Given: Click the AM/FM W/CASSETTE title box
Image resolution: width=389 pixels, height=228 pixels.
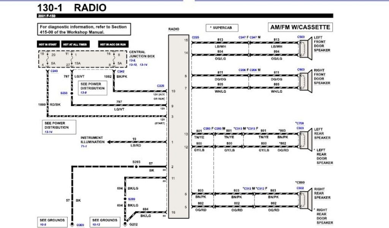Looking at the screenshot, I should (x=300, y=27).
